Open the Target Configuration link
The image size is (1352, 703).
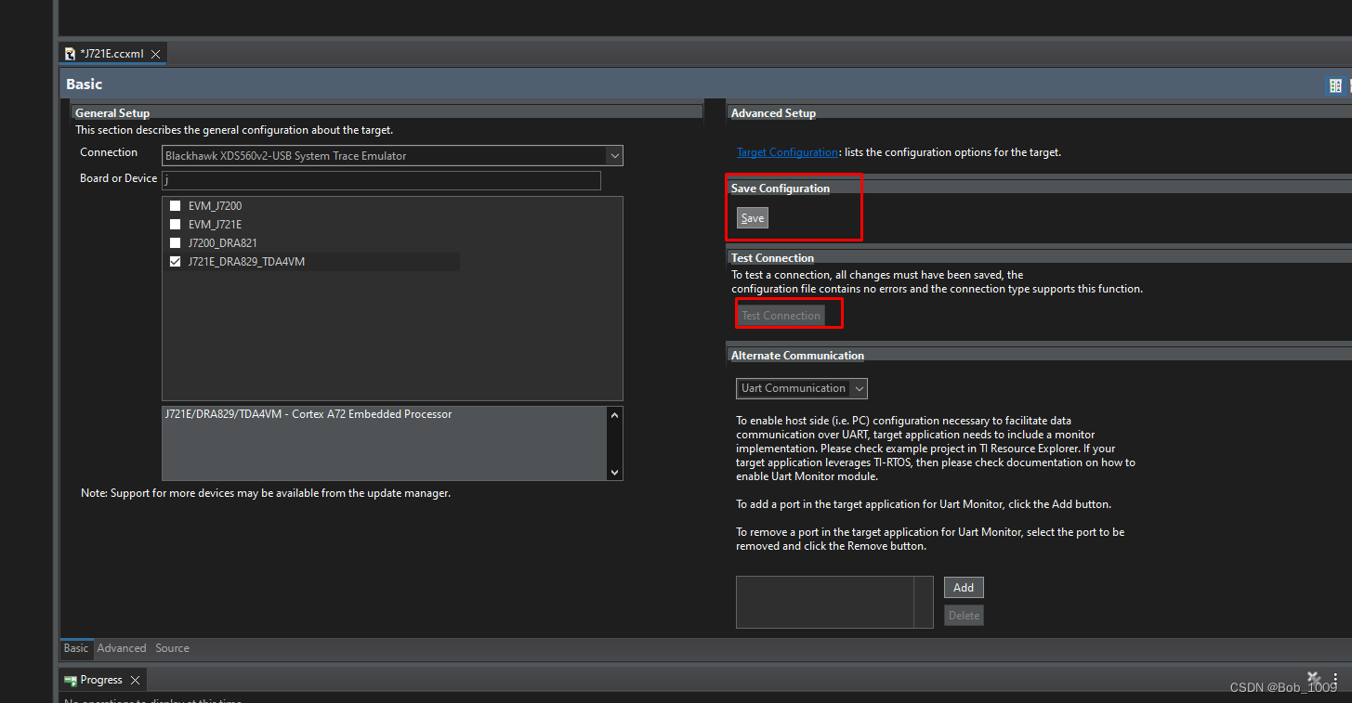tap(787, 152)
